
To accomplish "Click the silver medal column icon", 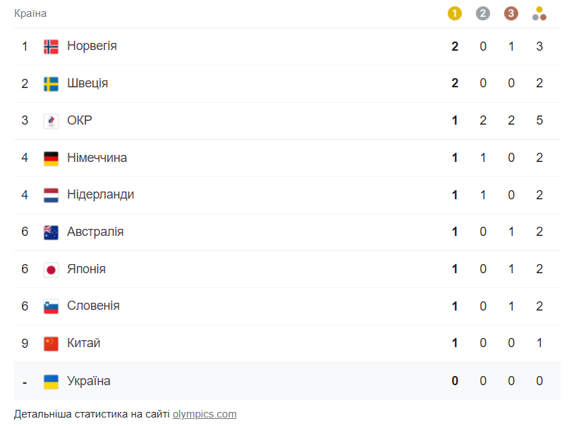I will coord(483,13).
